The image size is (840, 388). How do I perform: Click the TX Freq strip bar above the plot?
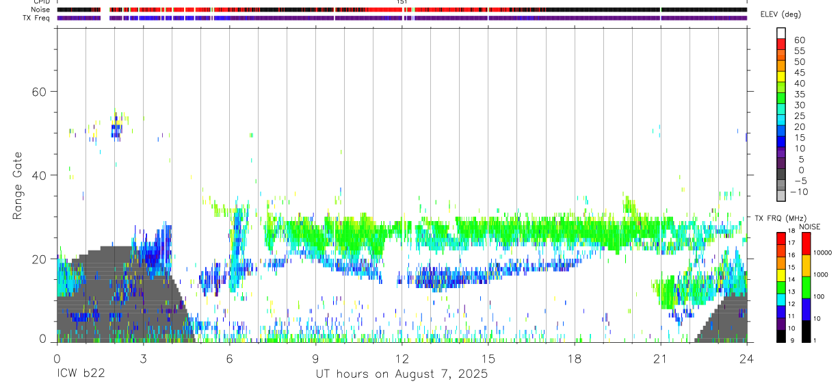pos(402,18)
